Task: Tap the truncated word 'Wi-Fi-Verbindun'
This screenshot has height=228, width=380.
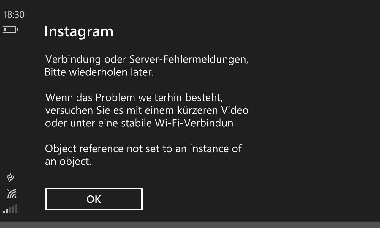Action: 194,123
